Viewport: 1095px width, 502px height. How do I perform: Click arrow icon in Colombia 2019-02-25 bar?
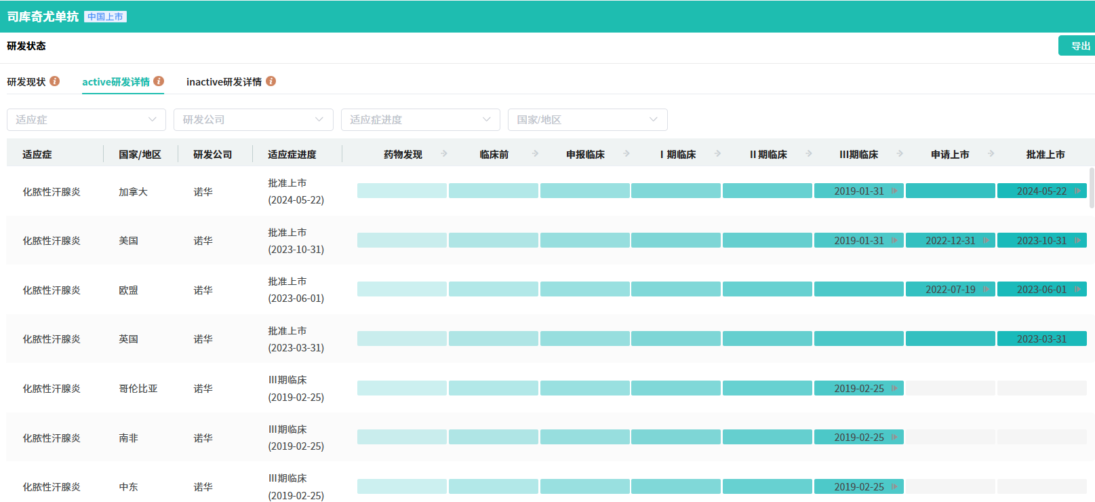click(894, 389)
